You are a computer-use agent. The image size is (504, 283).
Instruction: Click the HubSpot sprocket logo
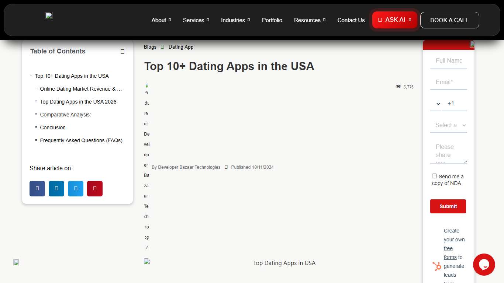(436, 266)
